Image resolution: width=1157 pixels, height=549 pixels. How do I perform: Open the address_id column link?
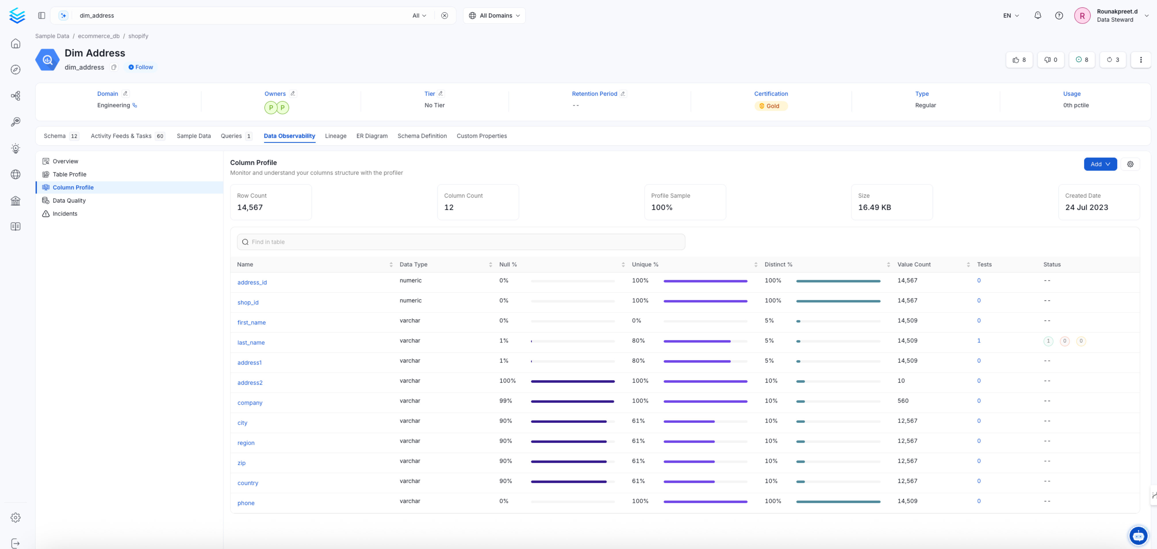(x=252, y=282)
